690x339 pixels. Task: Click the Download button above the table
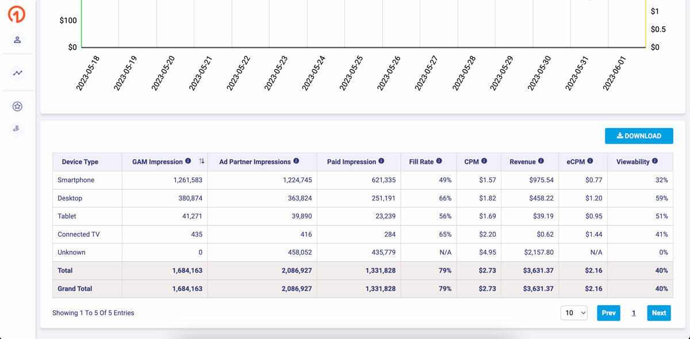click(639, 136)
